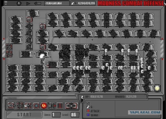Pick the wide gear turret tower icon
This screenshot has width=166, height=119.
point(71,106)
